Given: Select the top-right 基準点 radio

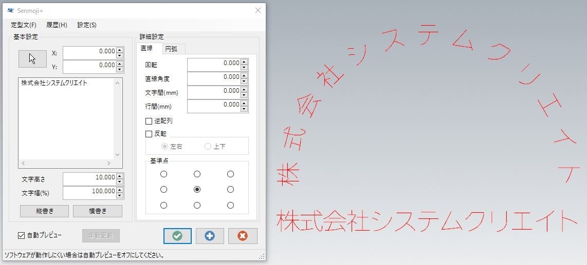Looking at the screenshot, I should (x=231, y=174).
